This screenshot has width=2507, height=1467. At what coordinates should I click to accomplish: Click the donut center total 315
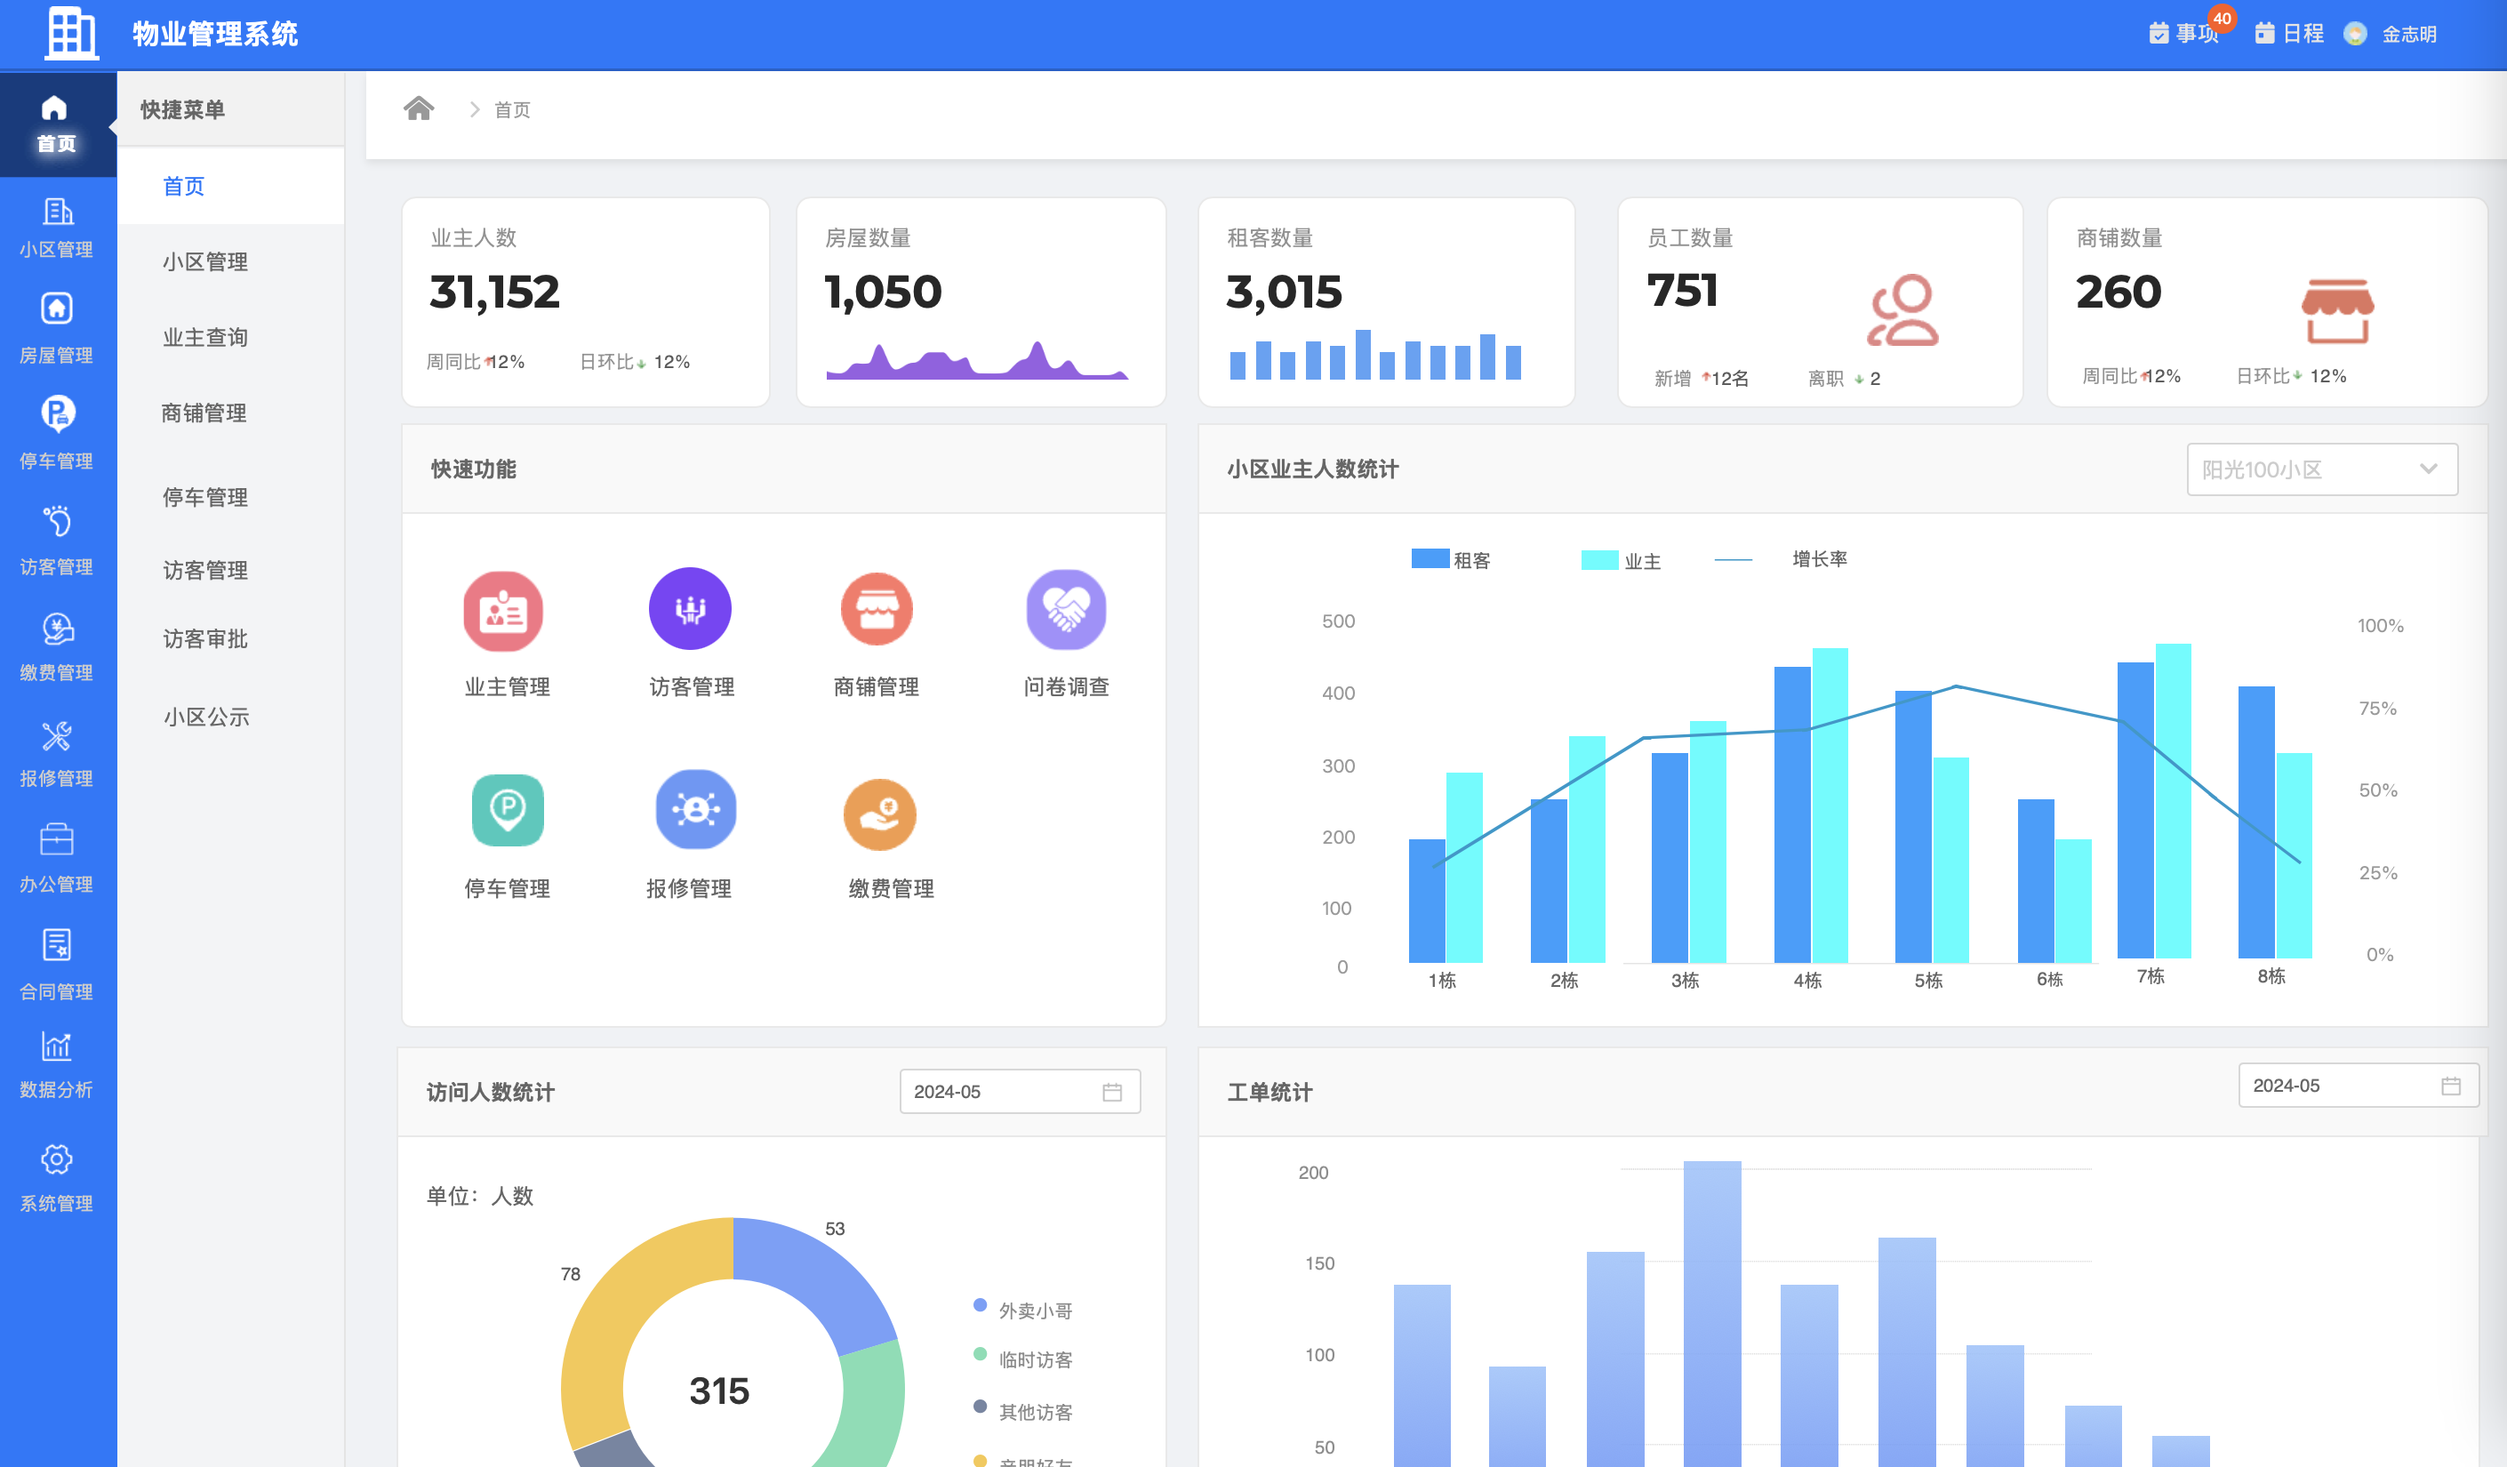tap(719, 1391)
